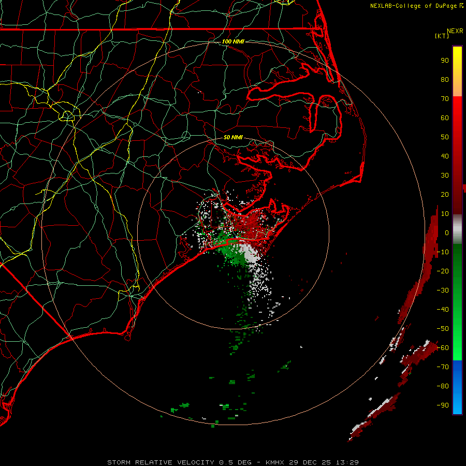
Task: Click the "20" value on the velocity scale
Action: pyautogui.click(x=445, y=194)
